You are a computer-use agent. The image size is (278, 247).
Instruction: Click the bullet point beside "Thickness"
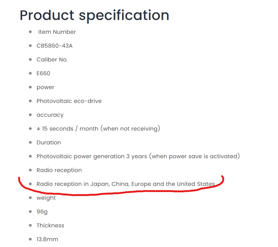[30, 226]
